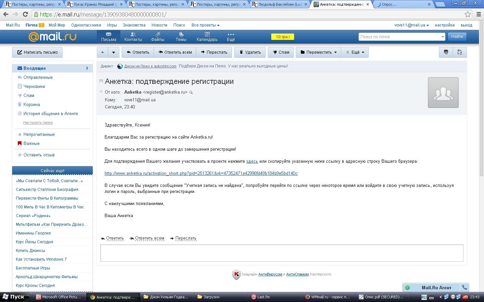Screen dimensions: 484x302
Task: Open Игры in top nav
Action: point(112,25)
